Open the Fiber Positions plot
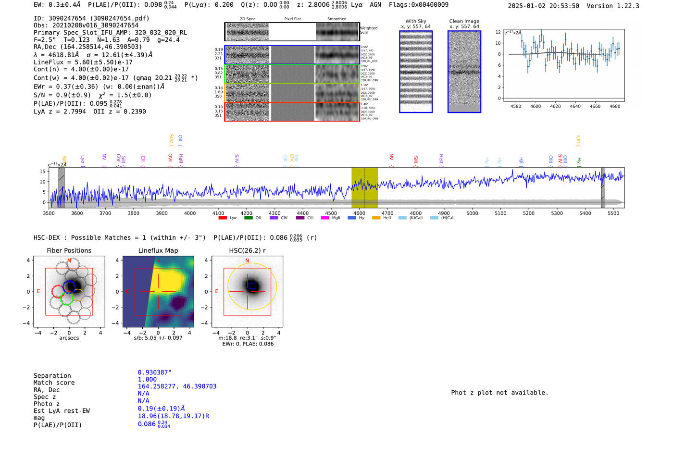 click(x=69, y=291)
